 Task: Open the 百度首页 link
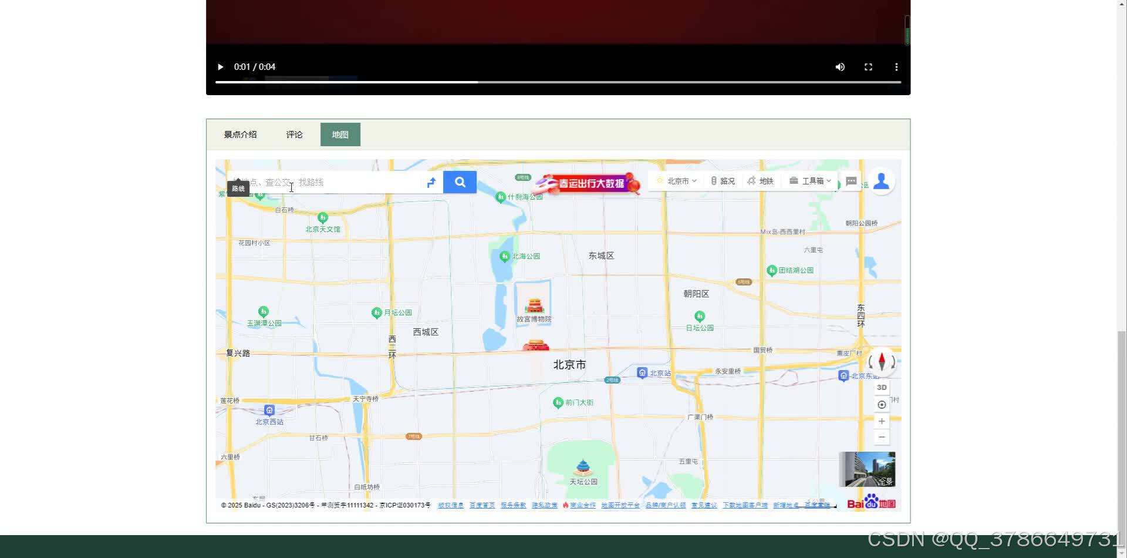482,505
